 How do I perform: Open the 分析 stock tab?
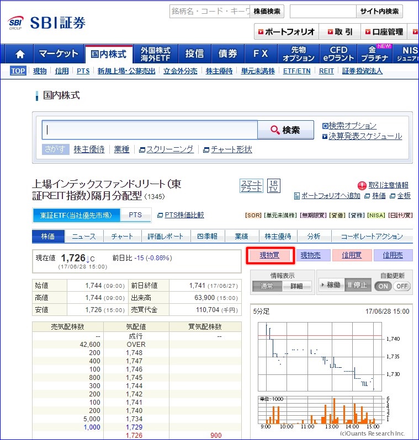pyautogui.click(x=314, y=237)
